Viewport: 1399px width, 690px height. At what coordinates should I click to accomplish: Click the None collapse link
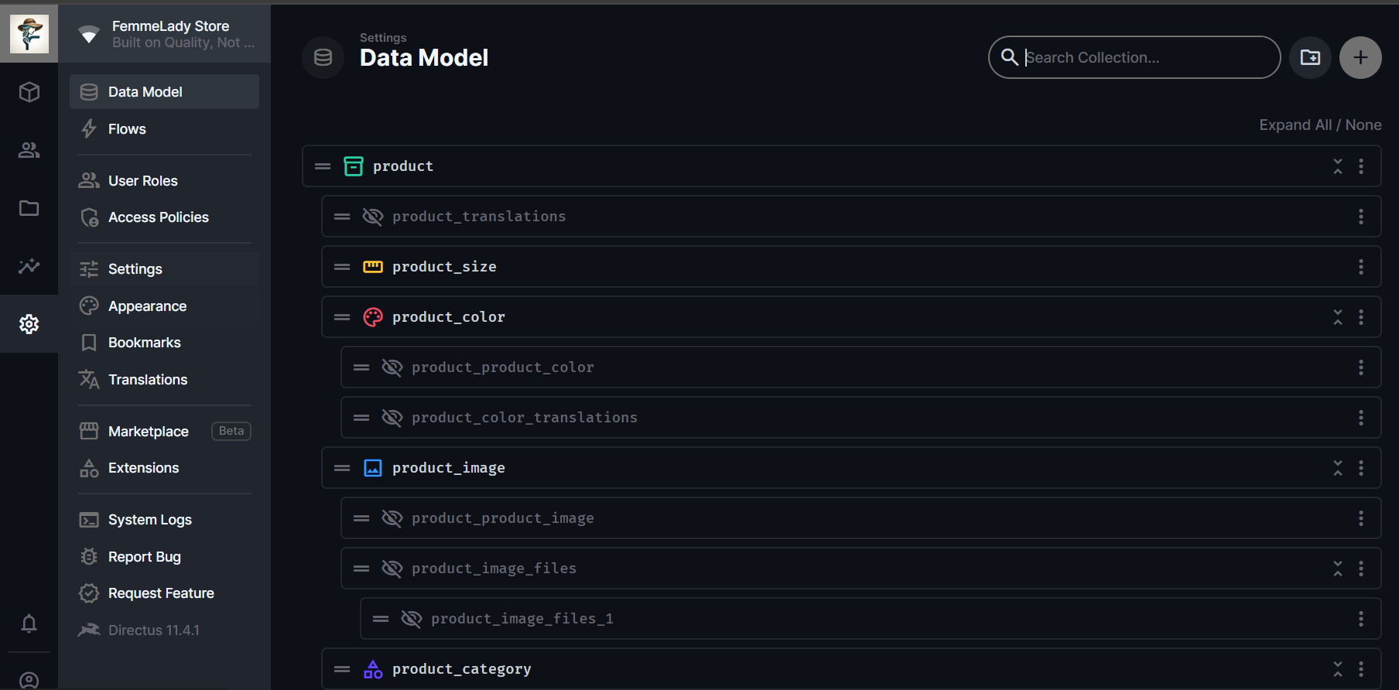pos(1363,125)
